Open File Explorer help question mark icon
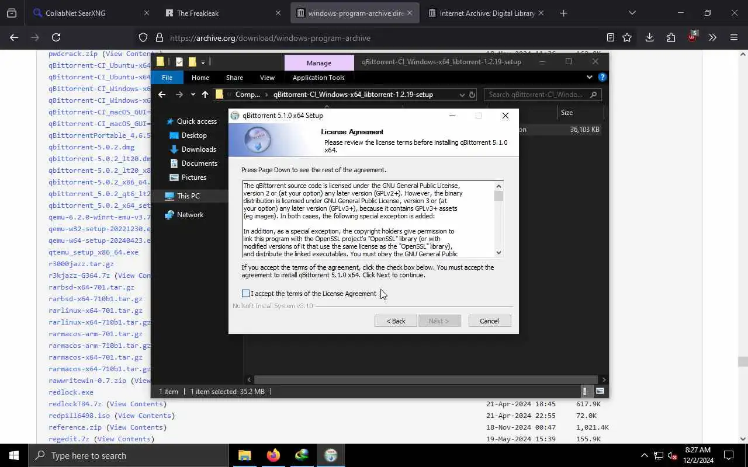 tap(602, 77)
